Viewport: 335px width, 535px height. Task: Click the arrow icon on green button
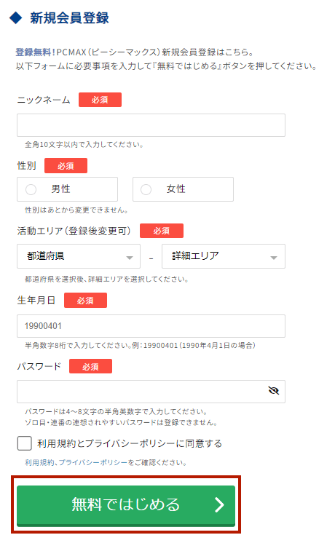click(x=219, y=505)
